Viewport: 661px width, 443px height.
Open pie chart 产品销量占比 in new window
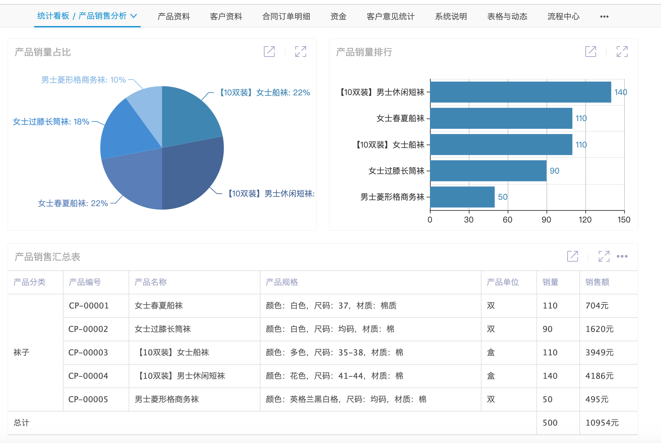pyautogui.click(x=269, y=52)
